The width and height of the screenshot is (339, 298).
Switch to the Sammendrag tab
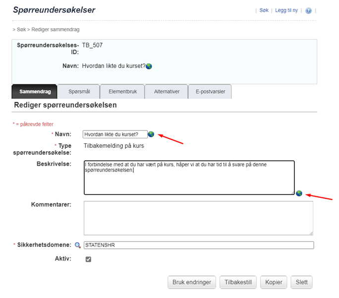click(35, 92)
